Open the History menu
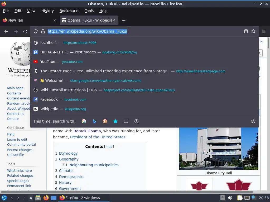The height and width of the screenshot is (202, 270). click(x=47, y=11)
